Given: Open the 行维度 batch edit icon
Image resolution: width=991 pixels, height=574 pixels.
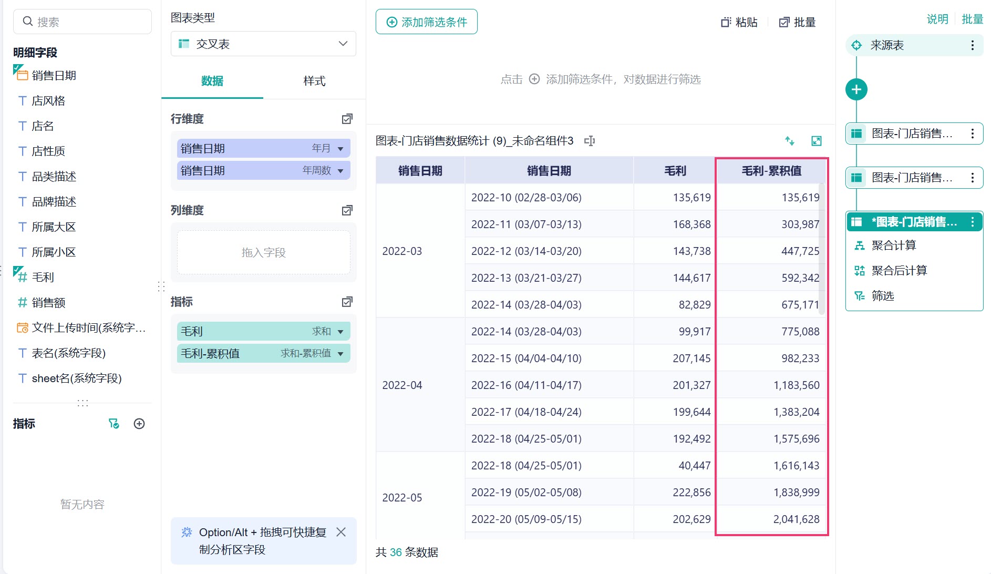Looking at the screenshot, I should click(347, 119).
